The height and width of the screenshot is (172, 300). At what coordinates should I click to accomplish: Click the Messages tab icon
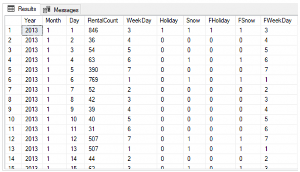[47, 9]
